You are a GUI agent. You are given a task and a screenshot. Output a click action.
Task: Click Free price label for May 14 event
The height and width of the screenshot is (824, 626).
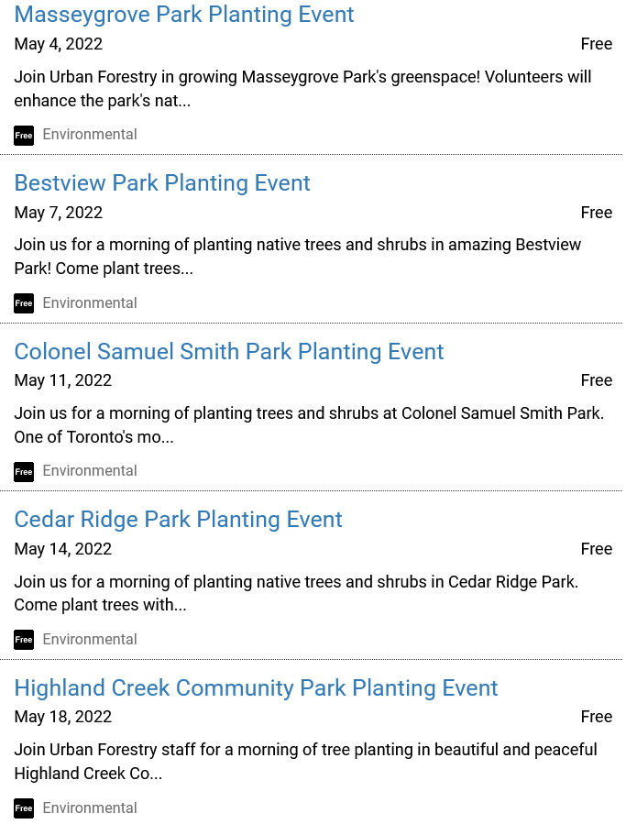(x=596, y=549)
